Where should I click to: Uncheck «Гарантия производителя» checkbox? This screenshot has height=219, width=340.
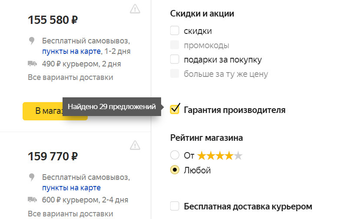click(175, 109)
